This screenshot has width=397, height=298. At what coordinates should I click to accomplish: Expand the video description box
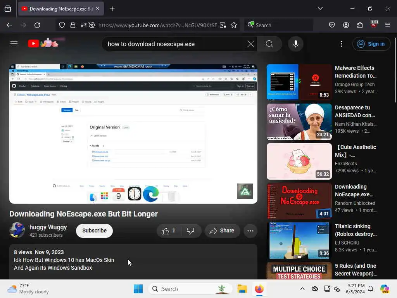133,262
